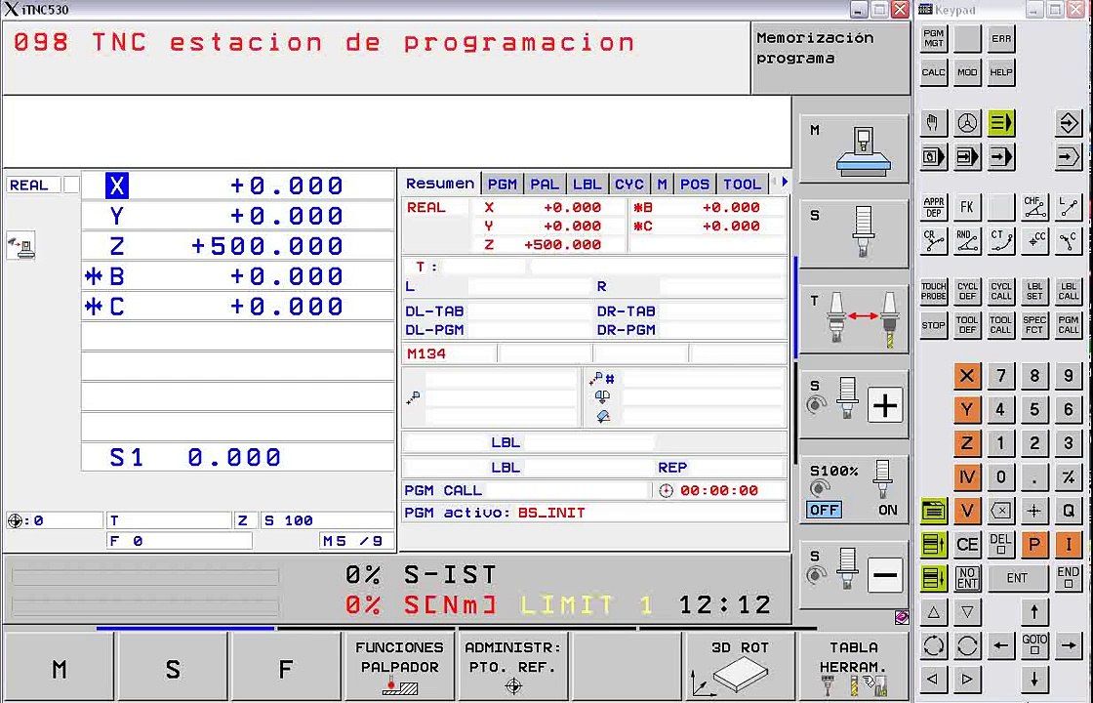
Task: Select the X axis position row
Action: point(238,186)
